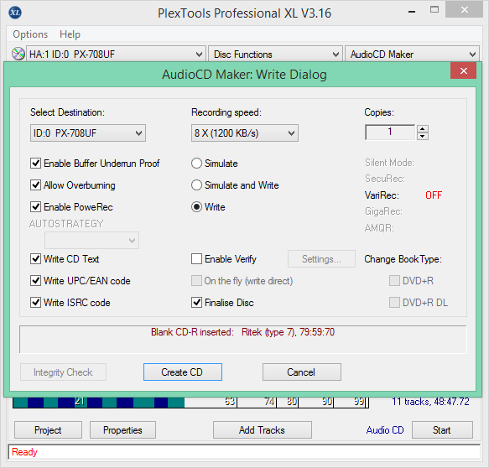Viewport: 489px width, 468px height.
Task: Expand the Recording speed dropdown
Action: (245, 133)
